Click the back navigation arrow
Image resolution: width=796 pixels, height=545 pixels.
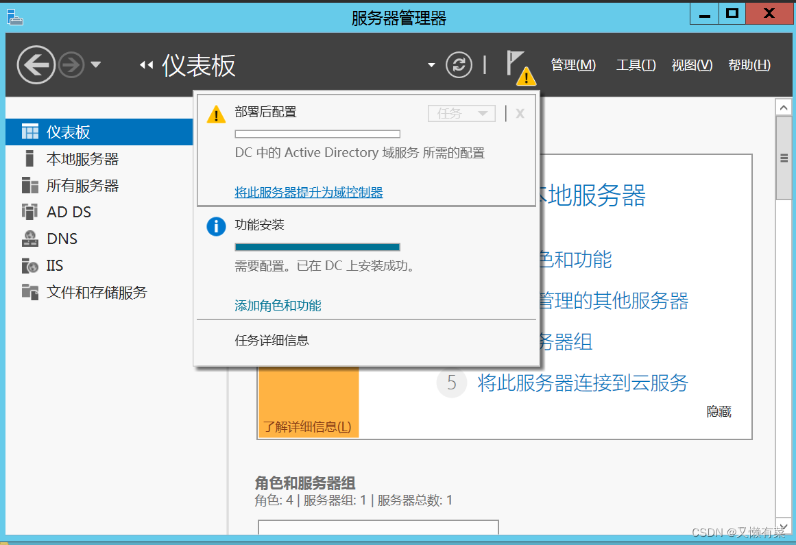(x=36, y=65)
